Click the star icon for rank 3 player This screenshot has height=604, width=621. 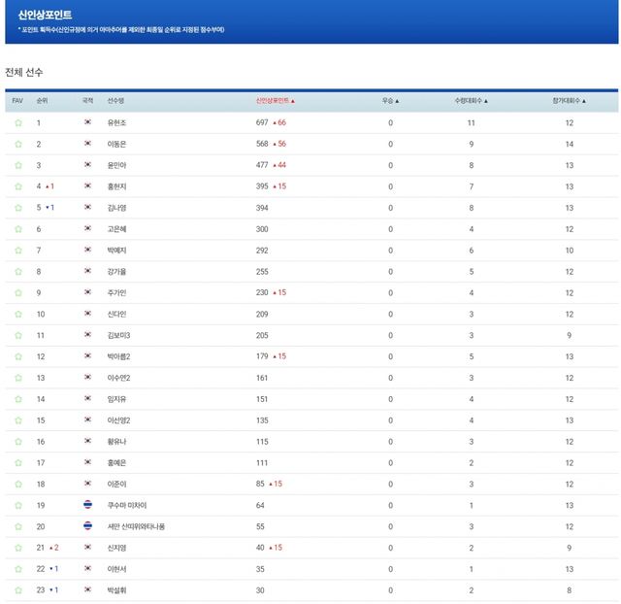(x=17, y=165)
